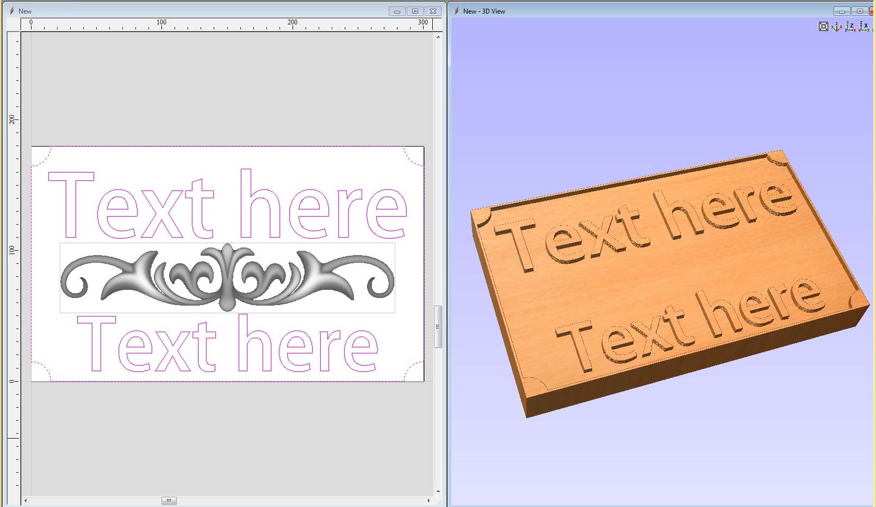Viewport: 876px width, 507px height.
Task: Click the 2D view vertical scrollbar thumb
Action: 438,327
